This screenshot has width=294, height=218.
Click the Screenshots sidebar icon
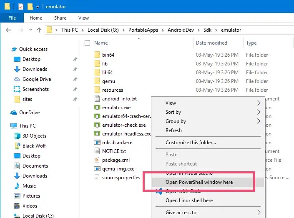(x=17, y=89)
